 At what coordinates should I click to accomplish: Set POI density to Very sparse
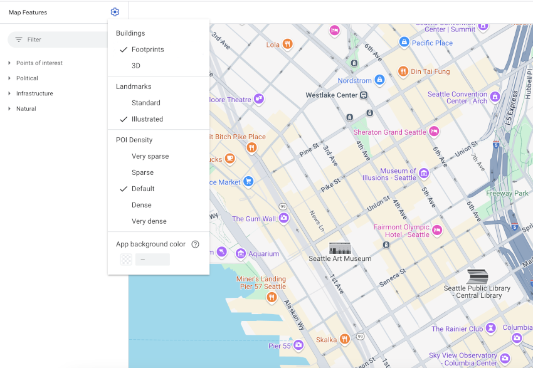(x=159, y=156)
